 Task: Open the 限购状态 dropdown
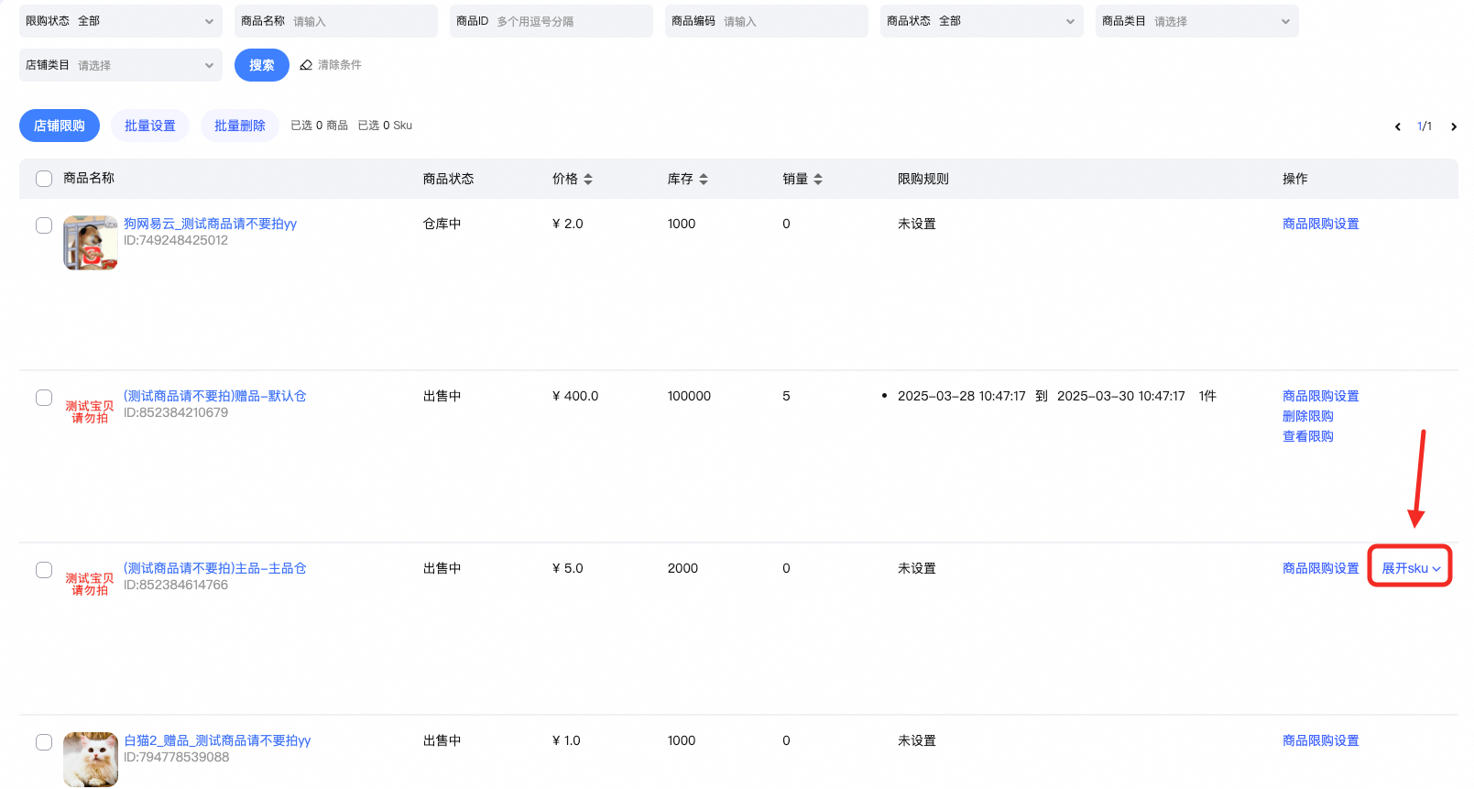point(121,21)
